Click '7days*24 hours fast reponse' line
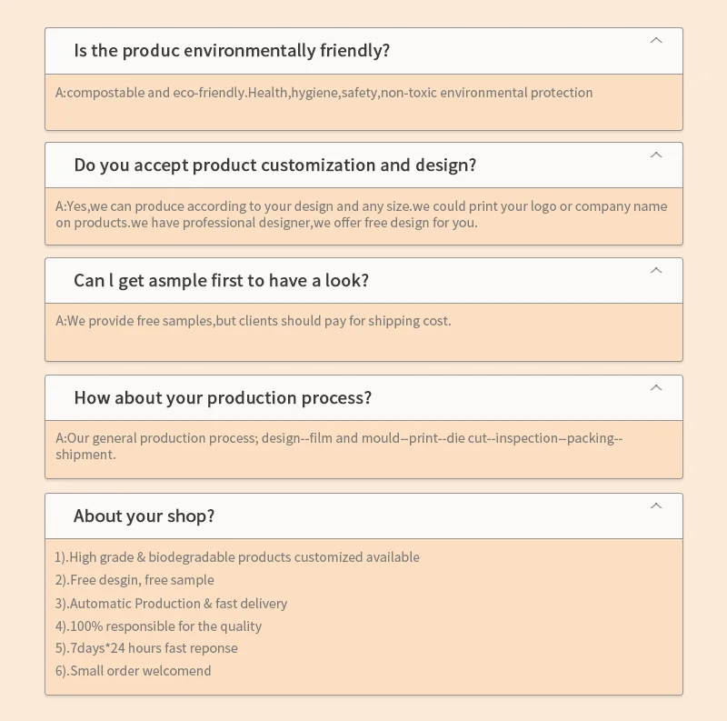 click(146, 648)
